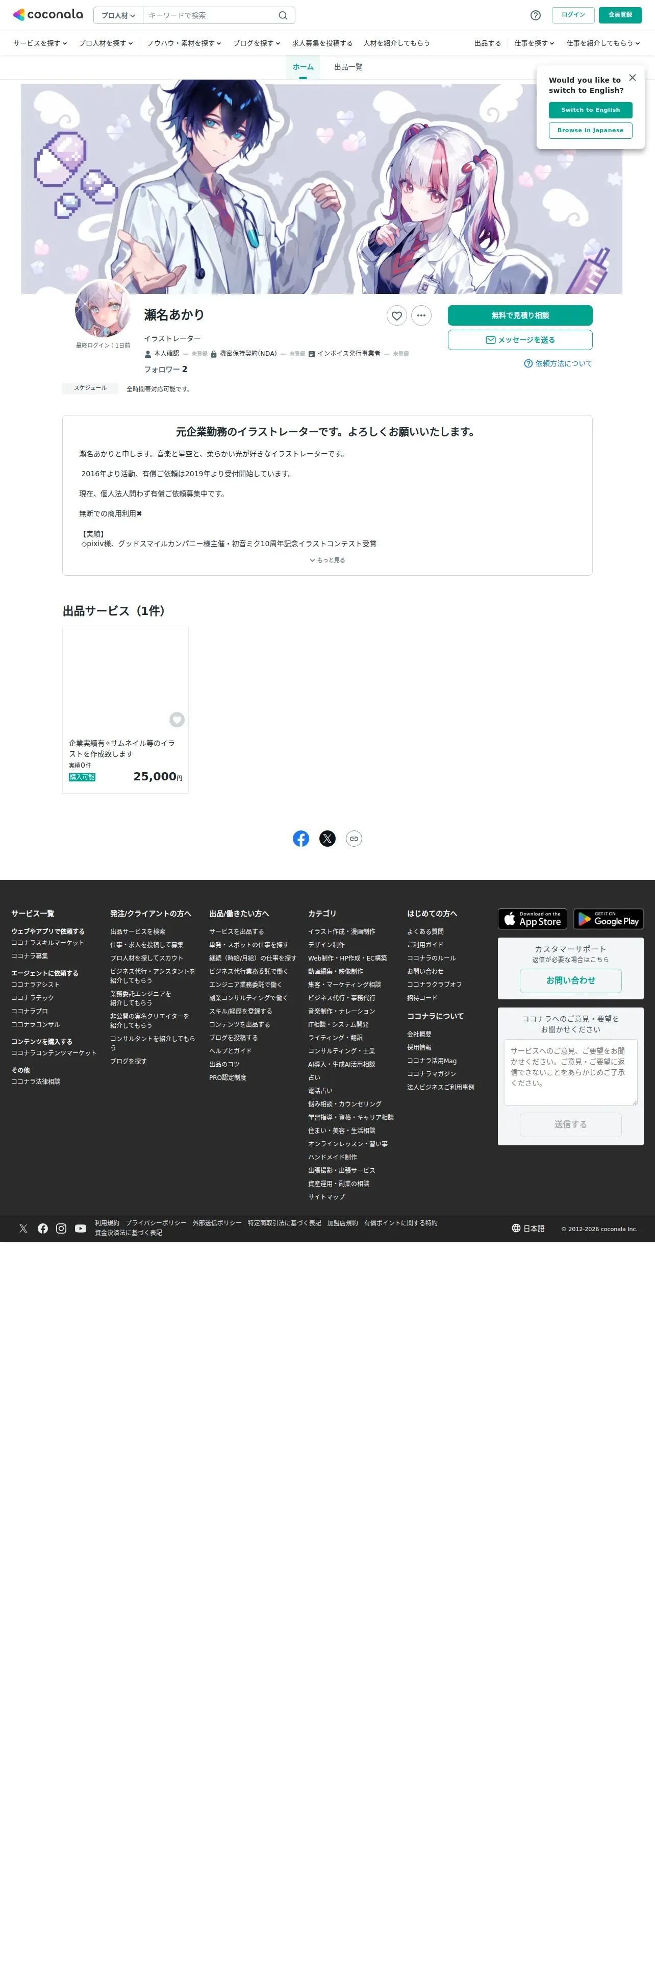Open the footer X social icon
This screenshot has height=1966, width=655.
(23, 1229)
